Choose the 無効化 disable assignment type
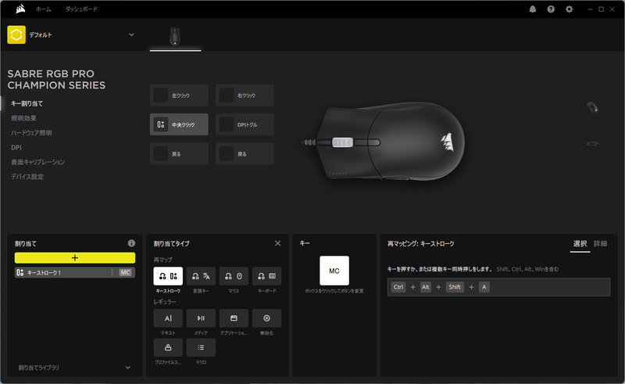The image size is (625, 384). tap(266, 318)
